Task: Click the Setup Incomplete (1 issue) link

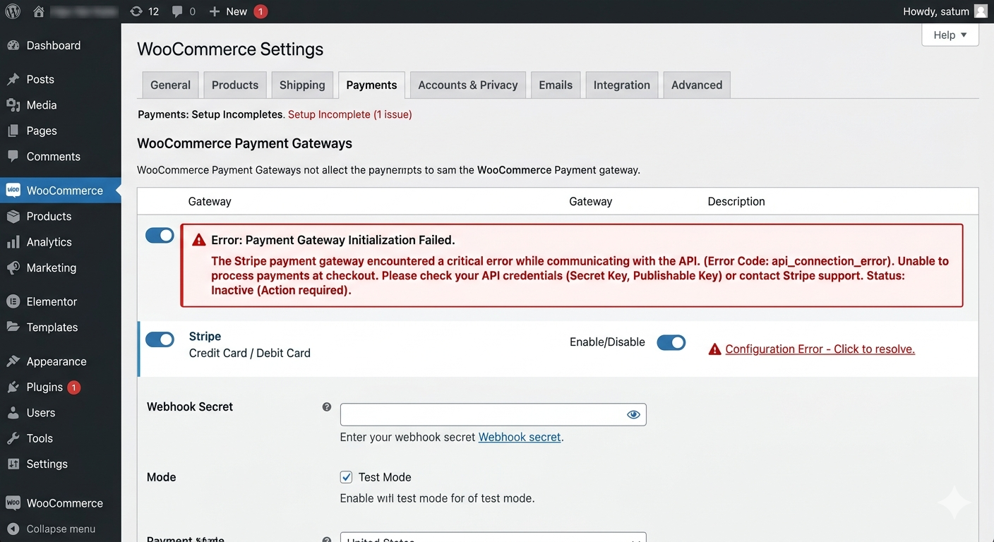Action: (350, 114)
